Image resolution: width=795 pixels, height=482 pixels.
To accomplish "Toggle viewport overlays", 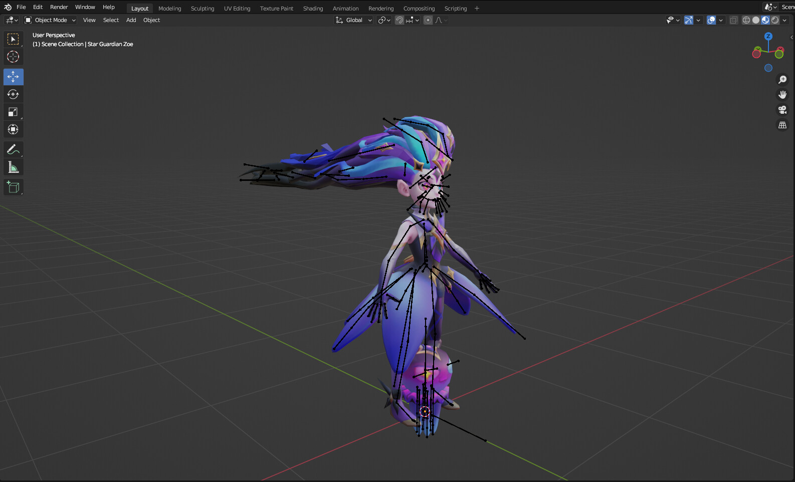I will point(711,20).
